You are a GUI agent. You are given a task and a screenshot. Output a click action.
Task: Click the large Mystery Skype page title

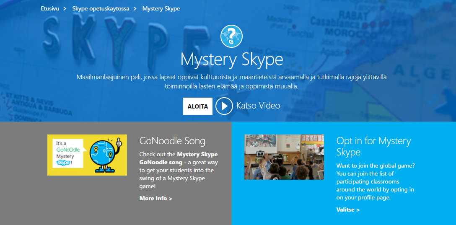pos(232,60)
